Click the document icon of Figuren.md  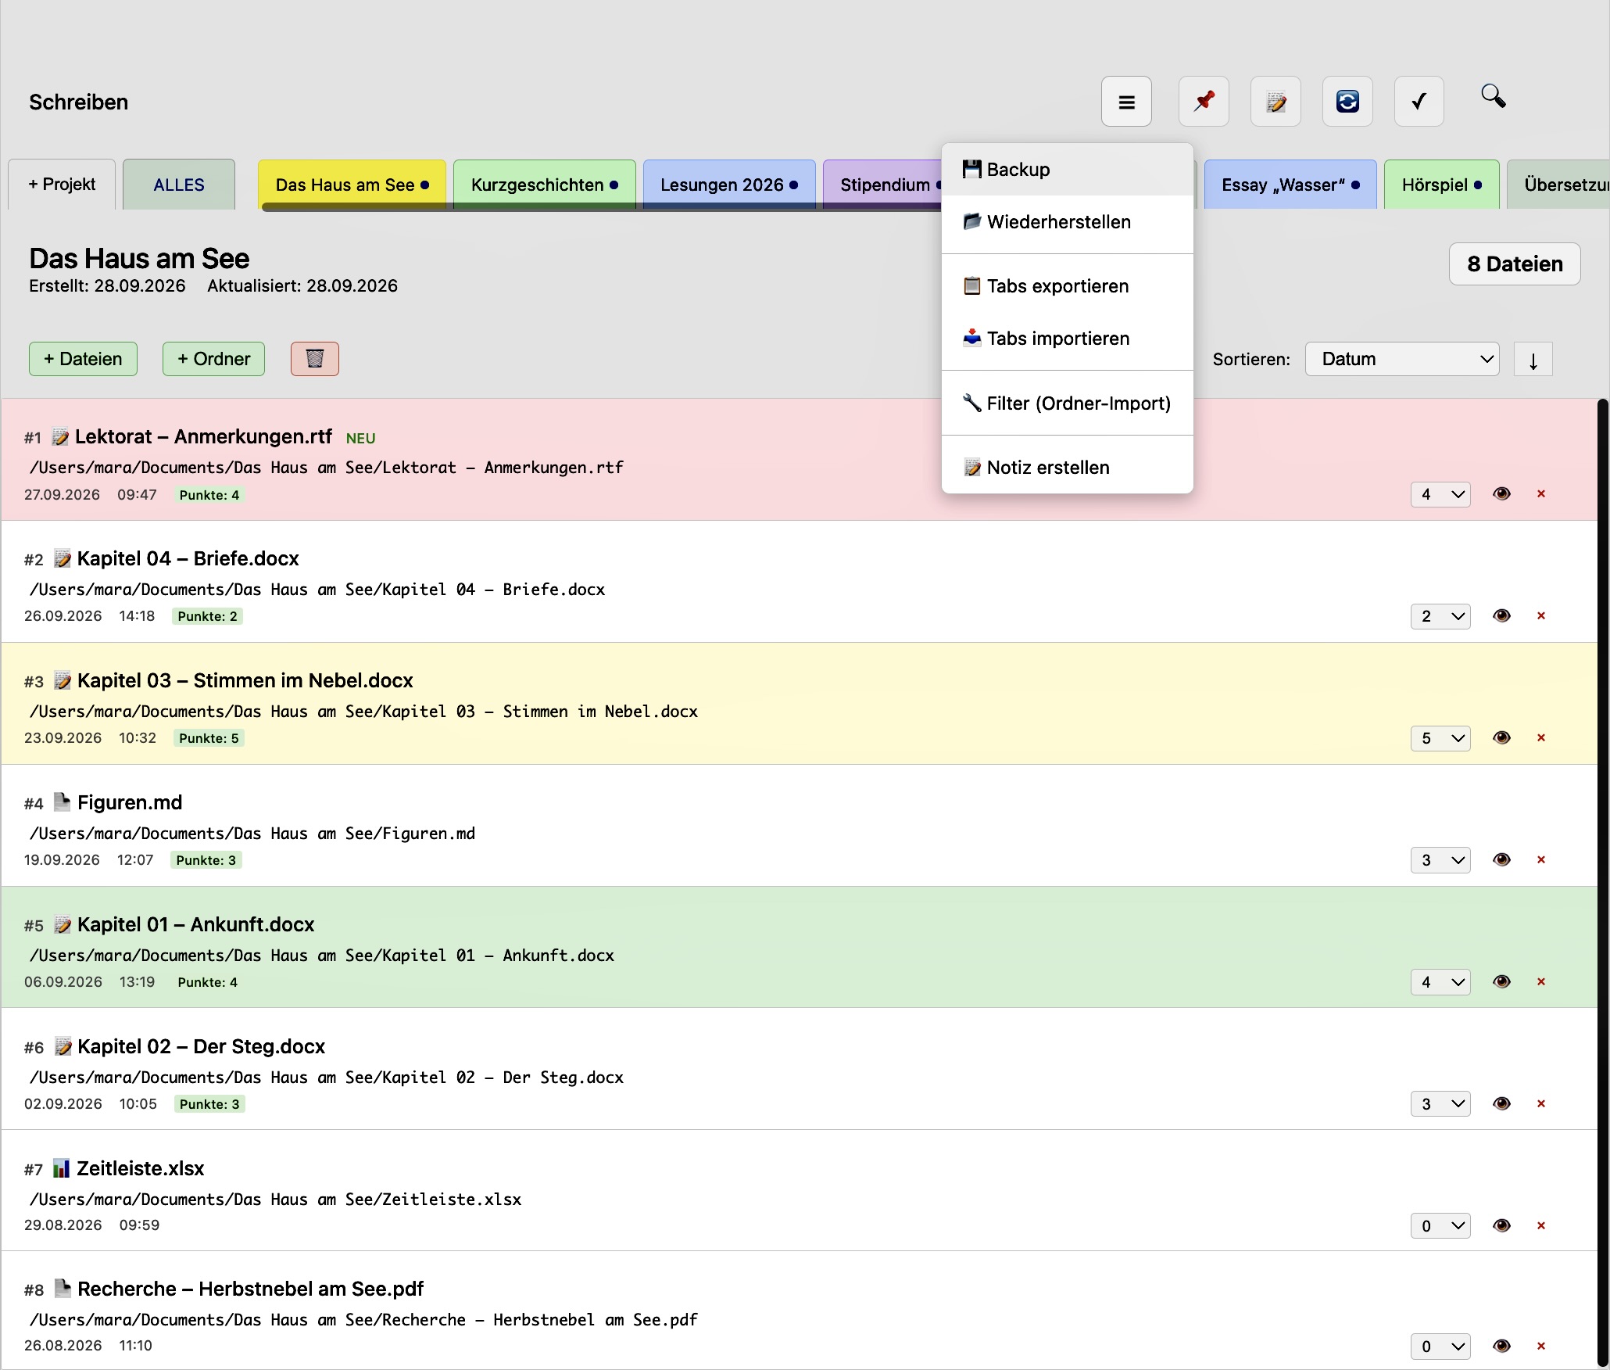(62, 802)
